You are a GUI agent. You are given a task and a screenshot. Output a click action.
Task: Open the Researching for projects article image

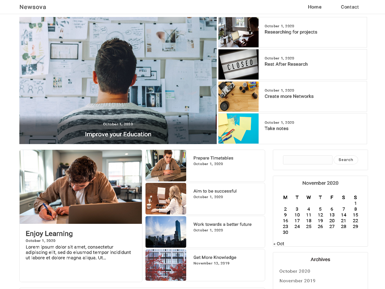[x=238, y=32]
